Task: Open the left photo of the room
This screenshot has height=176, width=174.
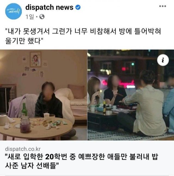Action: (43, 95)
